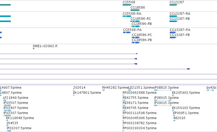
Task: Click EST RP003293034.5prime
Action: [x=139, y=128]
